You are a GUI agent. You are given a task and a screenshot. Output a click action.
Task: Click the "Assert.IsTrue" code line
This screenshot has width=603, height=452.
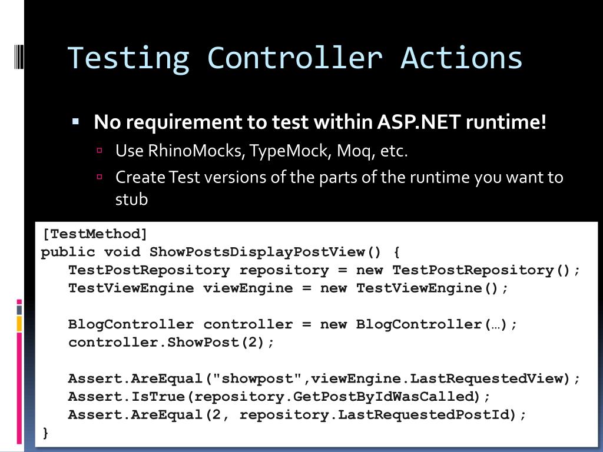279,397
